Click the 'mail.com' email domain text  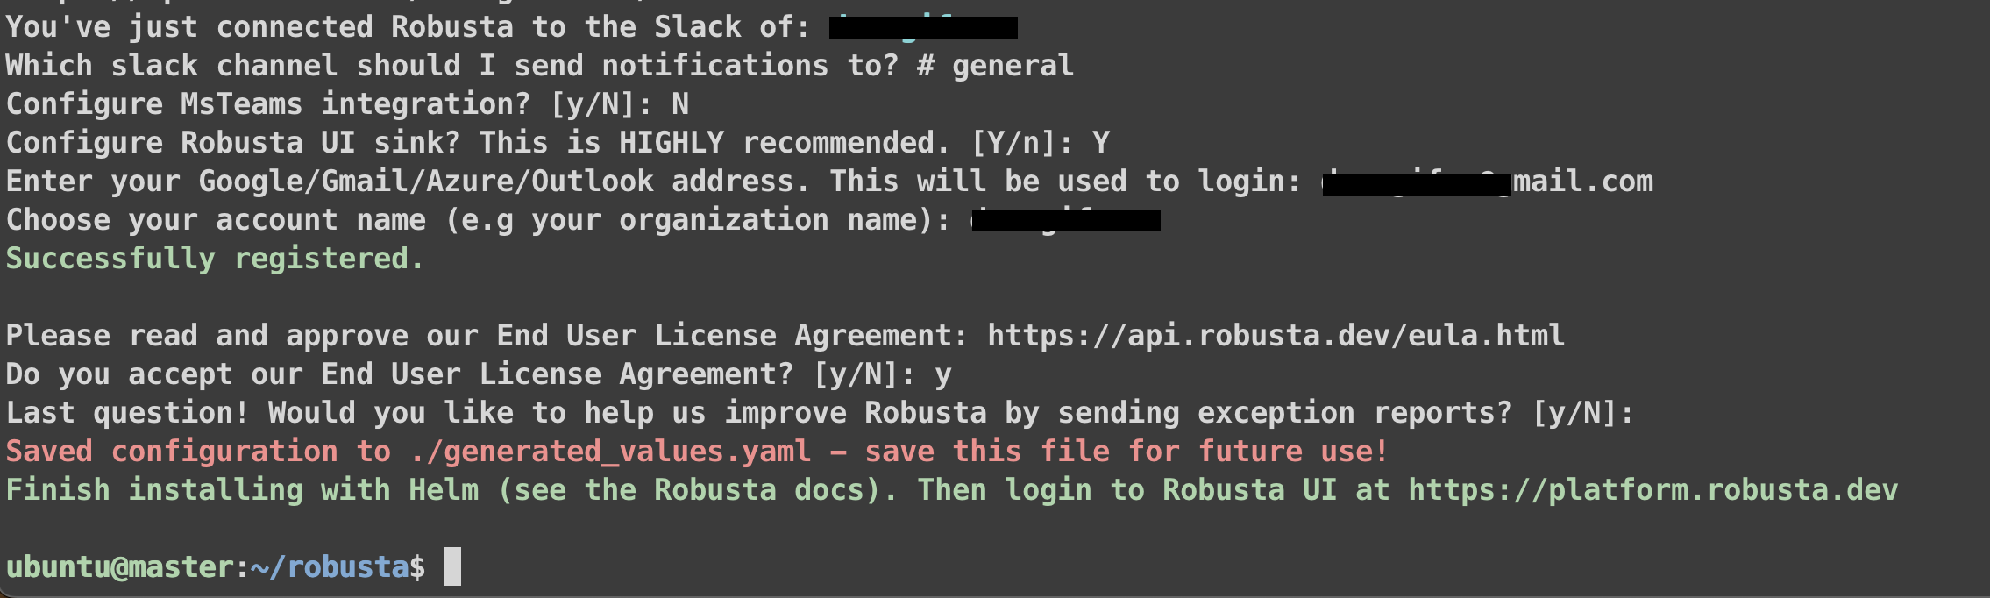[x=1583, y=182]
